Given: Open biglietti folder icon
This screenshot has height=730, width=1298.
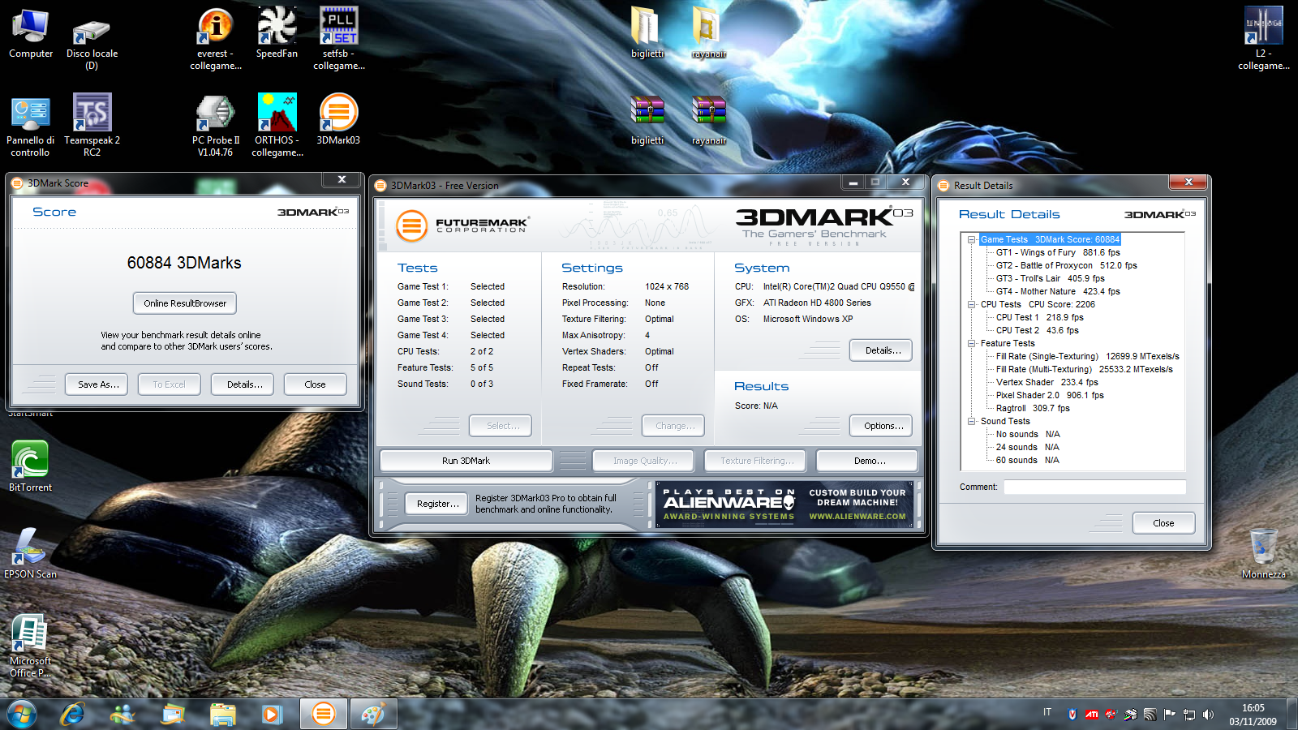Looking at the screenshot, I should [647, 33].
